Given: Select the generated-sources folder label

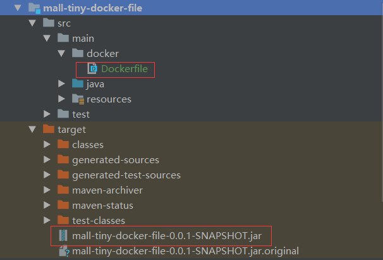Looking at the screenshot, I should coord(116,160).
